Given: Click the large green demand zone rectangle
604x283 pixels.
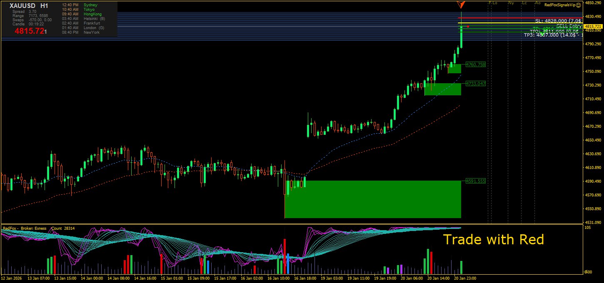Looking at the screenshot, I should 373,199.
